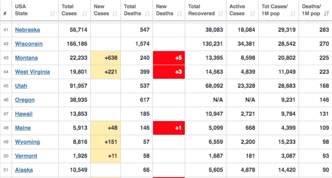Sort by Active Cases column arrows

252,14
